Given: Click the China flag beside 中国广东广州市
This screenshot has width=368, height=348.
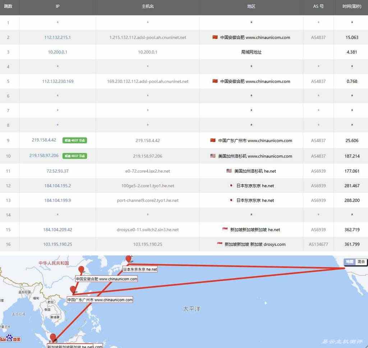Looking at the screenshot, I should (213, 140).
